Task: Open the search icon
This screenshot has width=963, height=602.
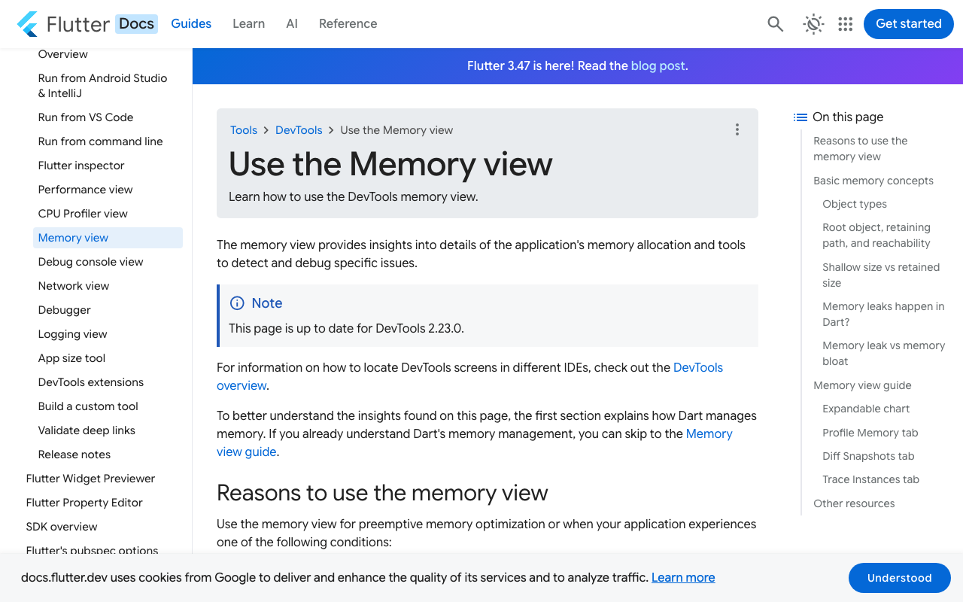Action: (776, 24)
